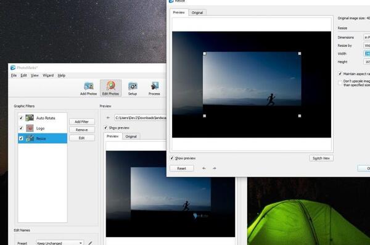Select the Resize row in Graphic Filters
The height and width of the screenshot is (245, 370).
43,138
